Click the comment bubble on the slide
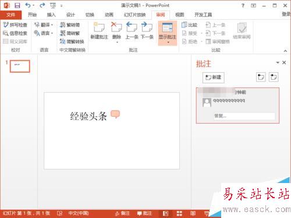 pos(115,114)
